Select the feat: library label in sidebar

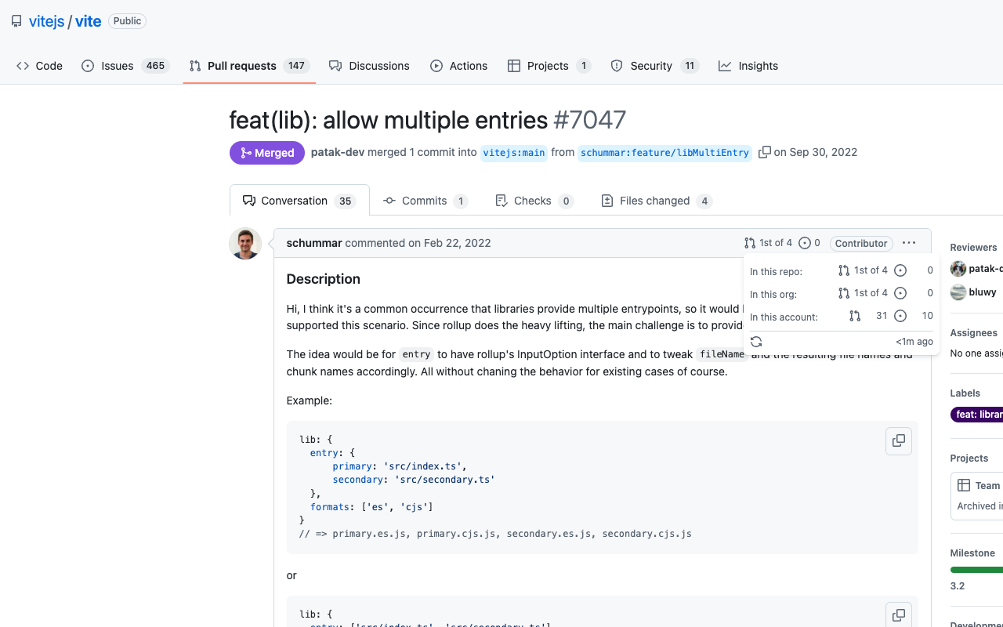[x=976, y=415]
